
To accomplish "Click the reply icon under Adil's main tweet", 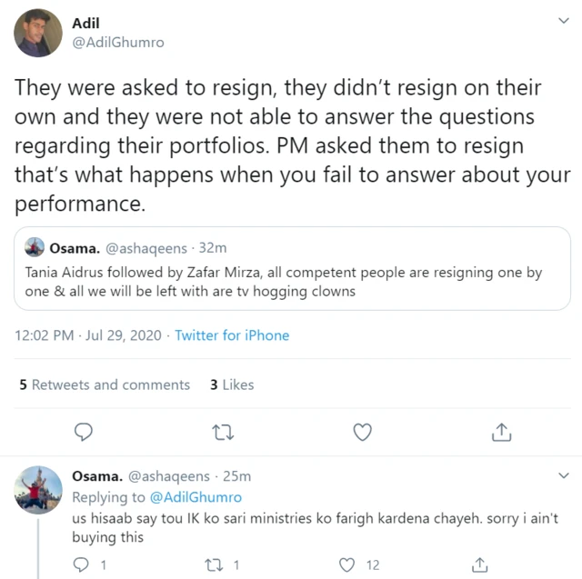I will point(83,432).
